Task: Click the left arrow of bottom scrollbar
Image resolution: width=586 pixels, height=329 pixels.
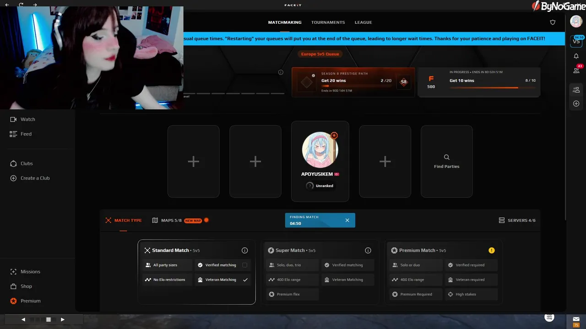Action: pyautogui.click(x=23, y=319)
